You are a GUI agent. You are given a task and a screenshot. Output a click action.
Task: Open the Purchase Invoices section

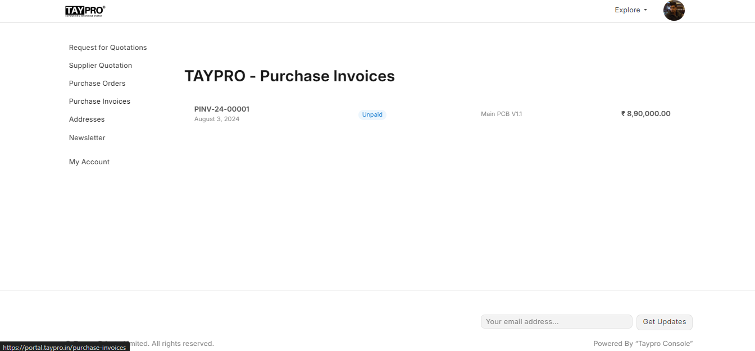pyautogui.click(x=99, y=101)
